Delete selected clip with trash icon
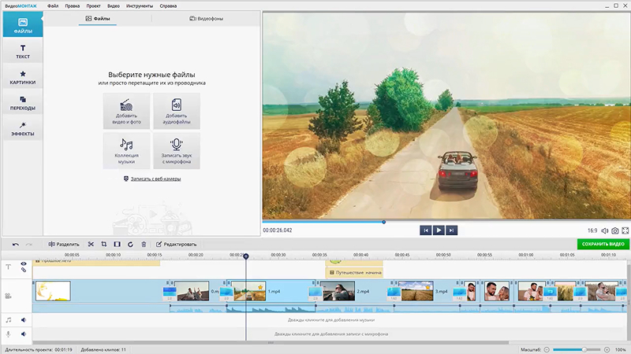The height and width of the screenshot is (354, 631). (144, 244)
